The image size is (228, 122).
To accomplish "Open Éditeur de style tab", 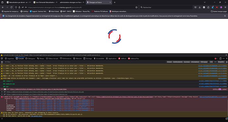I will tap(52, 59).
